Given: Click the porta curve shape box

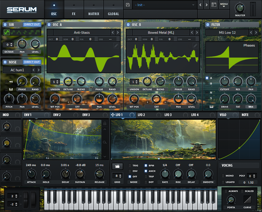Looking at the screenshot, I should point(247,199).
